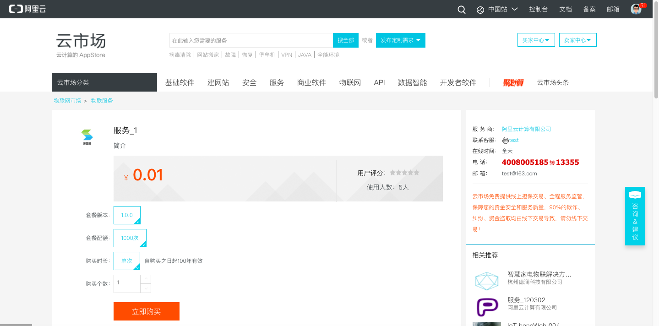Go to the 开发者软件 nav tab
This screenshot has width=659, height=326.
pyautogui.click(x=458, y=82)
